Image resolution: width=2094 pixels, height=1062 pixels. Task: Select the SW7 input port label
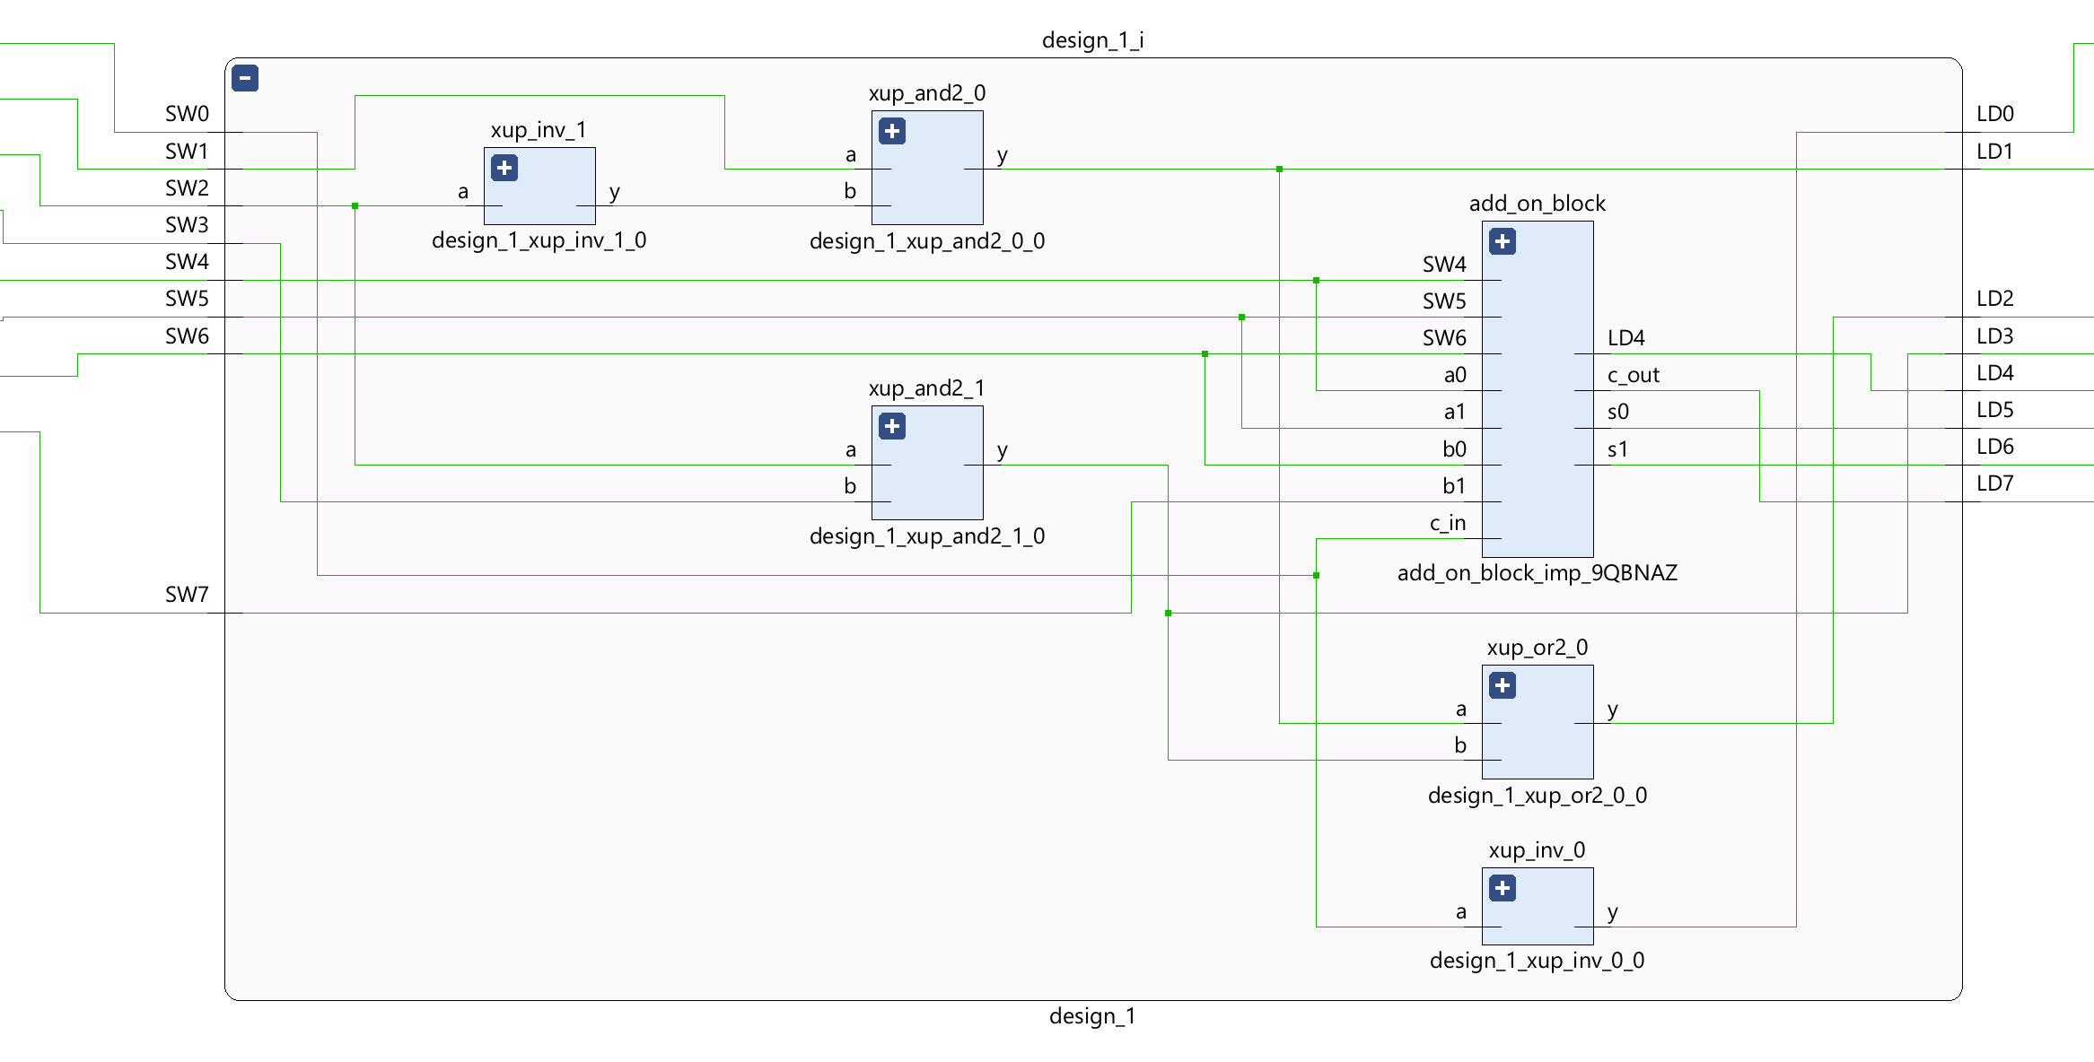coord(187,595)
